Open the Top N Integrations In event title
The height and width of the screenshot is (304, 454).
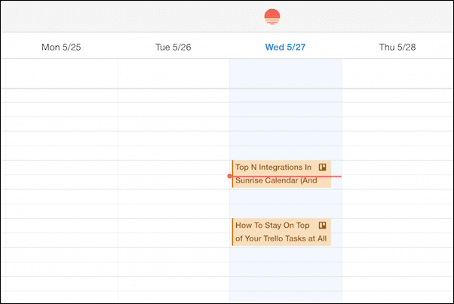[x=273, y=167]
